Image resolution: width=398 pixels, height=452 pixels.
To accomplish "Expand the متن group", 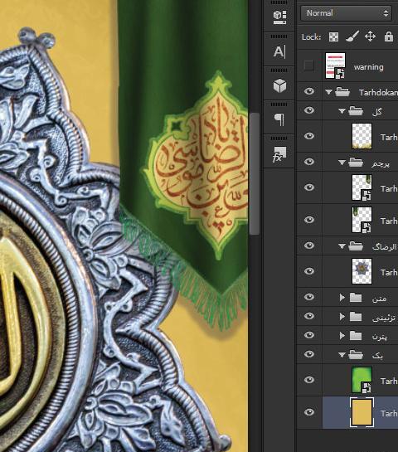I will (342, 297).
